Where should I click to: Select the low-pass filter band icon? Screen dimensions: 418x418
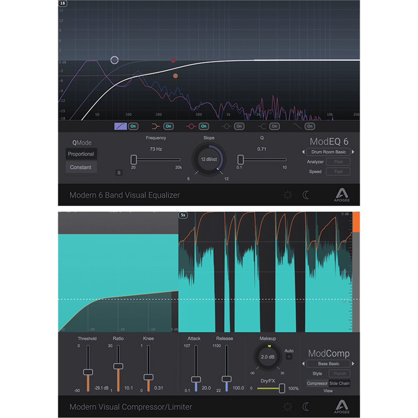(x=297, y=126)
